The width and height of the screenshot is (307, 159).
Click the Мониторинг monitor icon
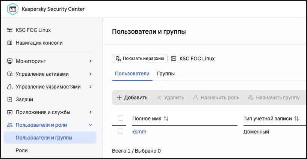pos(10,61)
